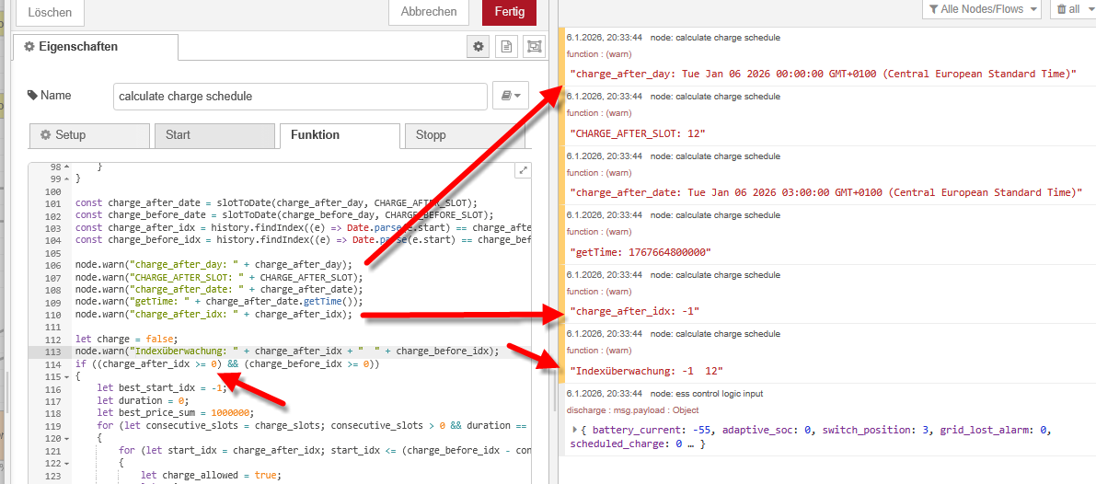Click the Name input field

coord(300,96)
